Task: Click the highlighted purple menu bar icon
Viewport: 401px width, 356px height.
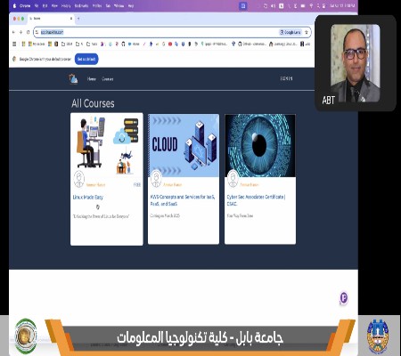Action: [243, 6]
